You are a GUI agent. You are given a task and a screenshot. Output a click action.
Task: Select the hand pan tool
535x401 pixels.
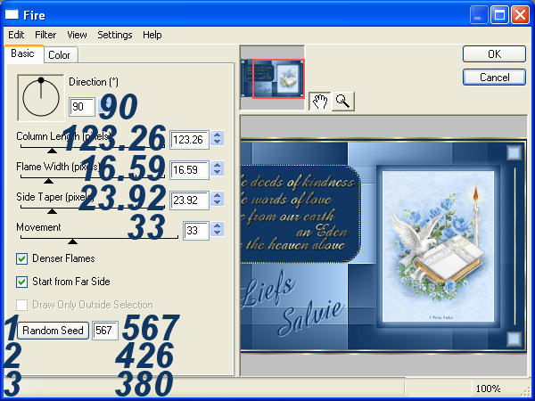pos(319,102)
